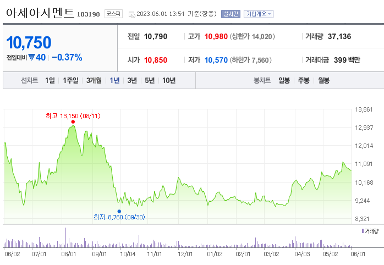Open the 기업개요 dropdown
Viewport: 384px width, 265px height.
(x=259, y=14)
